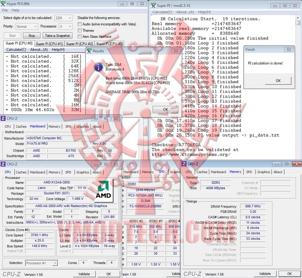Click the Stop button in Hyper PI
The image size is (302, 278).
click(31, 35)
